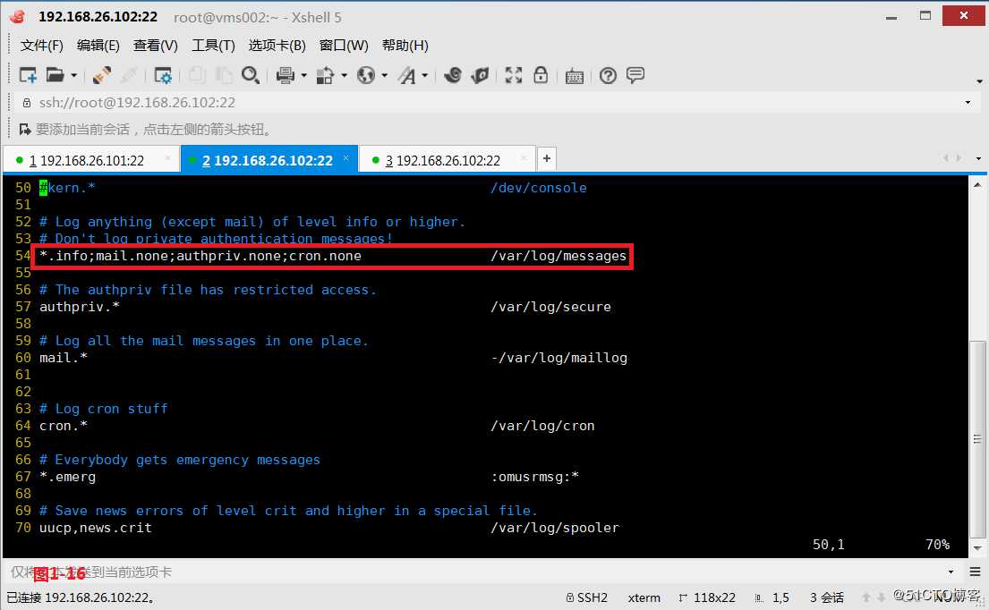Click the Reconnect plug icon
The width and height of the screenshot is (989, 610).
(101, 76)
